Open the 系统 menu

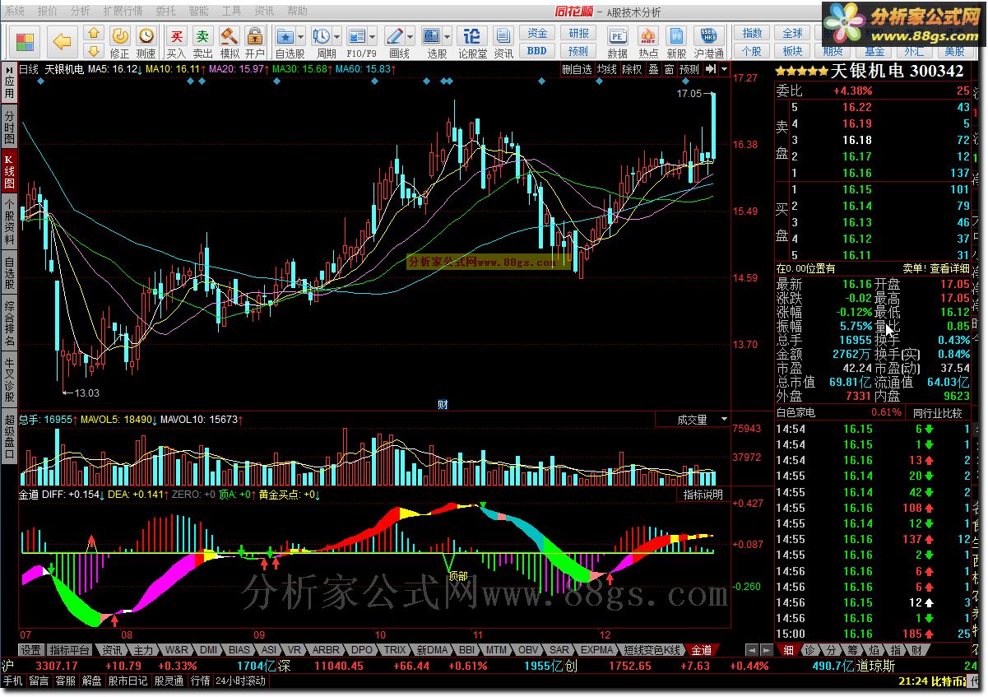coord(16,12)
